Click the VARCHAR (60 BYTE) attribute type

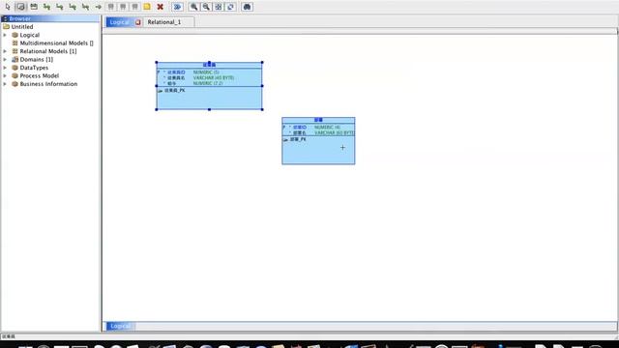(334, 133)
